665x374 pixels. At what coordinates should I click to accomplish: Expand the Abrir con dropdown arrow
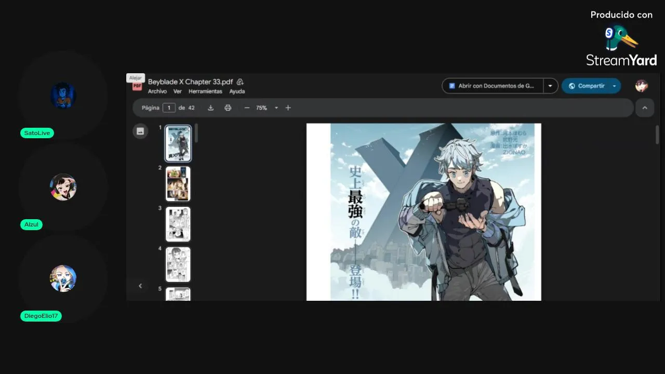[550, 86]
